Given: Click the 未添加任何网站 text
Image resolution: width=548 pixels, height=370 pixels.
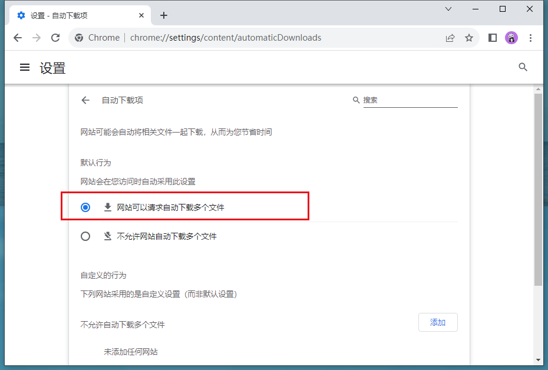Looking at the screenshot, I should click(x=131, y=352).
